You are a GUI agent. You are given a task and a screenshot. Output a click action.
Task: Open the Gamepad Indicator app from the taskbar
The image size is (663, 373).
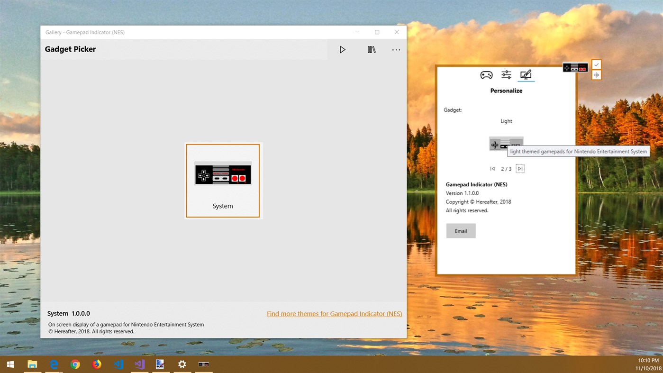203,364
